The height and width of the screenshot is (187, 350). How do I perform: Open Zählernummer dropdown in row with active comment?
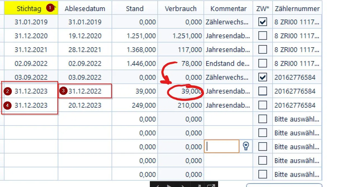(x=297, y=147)
